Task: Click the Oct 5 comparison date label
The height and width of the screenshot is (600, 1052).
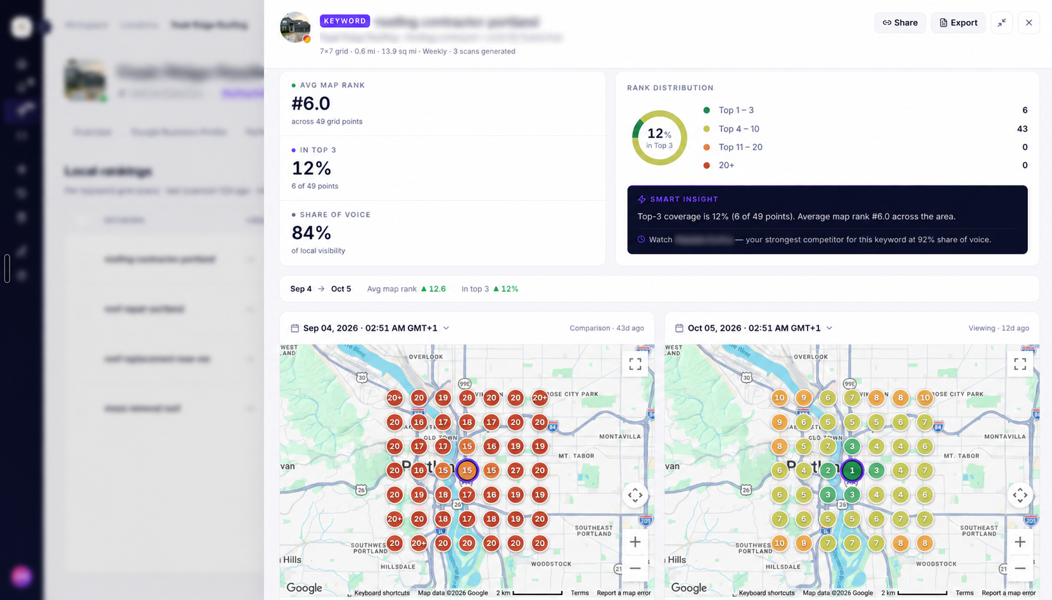Action: point(341,289)
